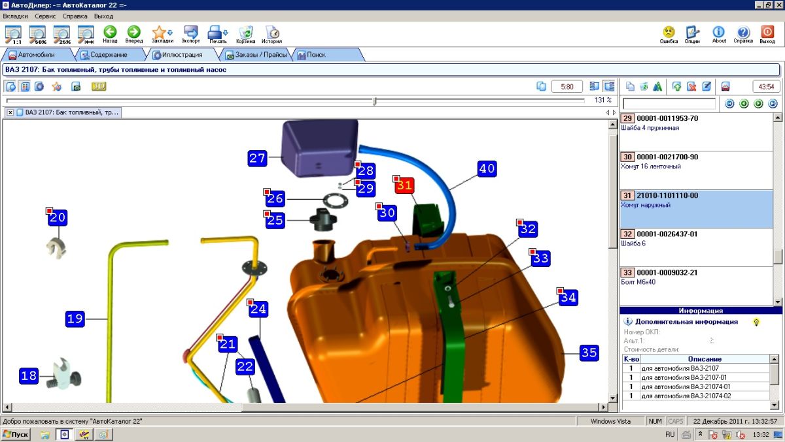Set zoom to 50% magnifier
The height and width of the screenshot is (442, 785).
tap(37, 34)
